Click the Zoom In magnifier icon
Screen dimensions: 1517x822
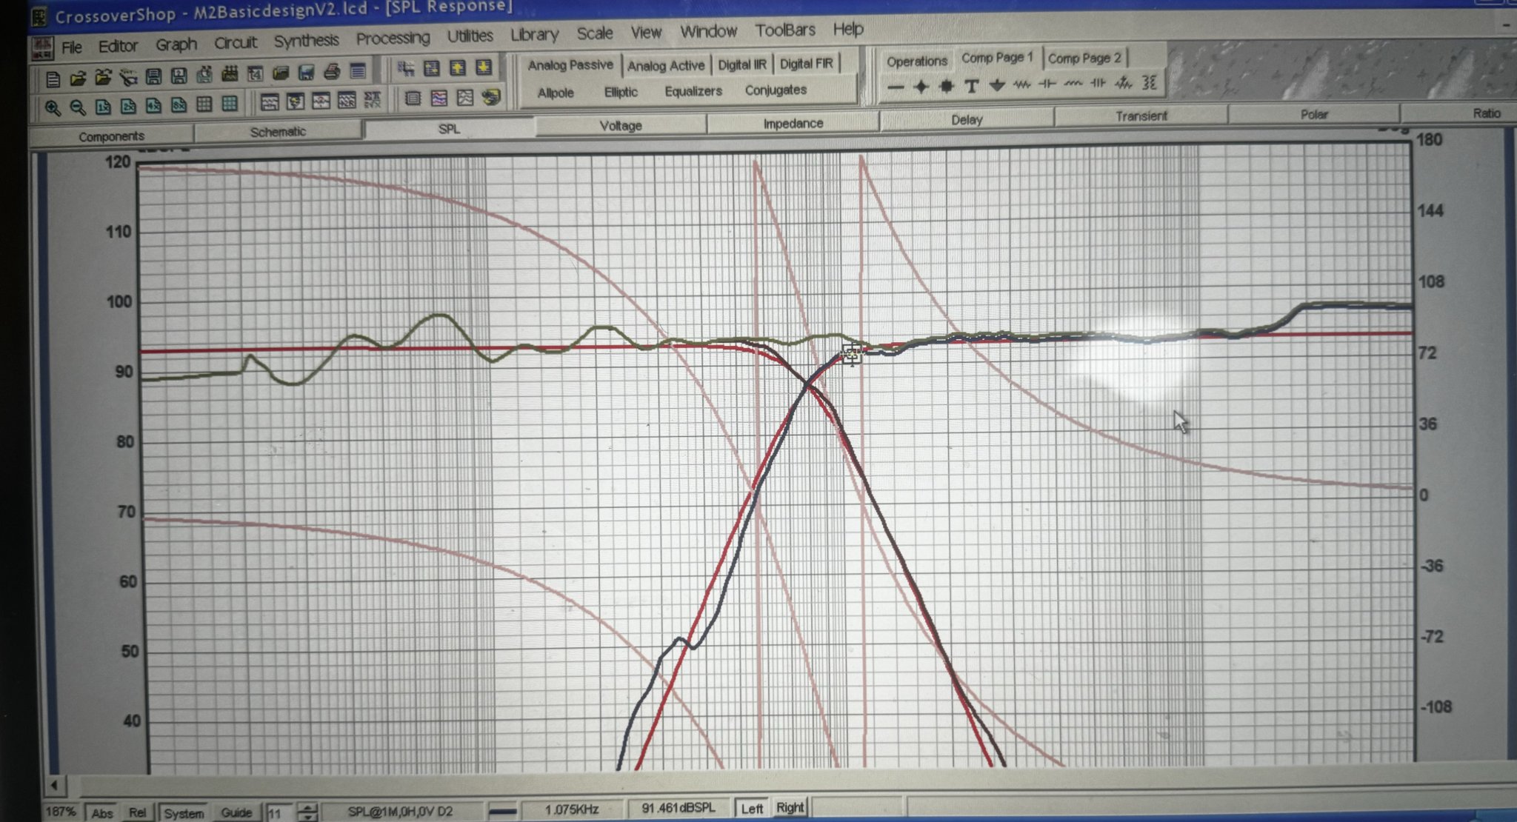tap(52, 108)
